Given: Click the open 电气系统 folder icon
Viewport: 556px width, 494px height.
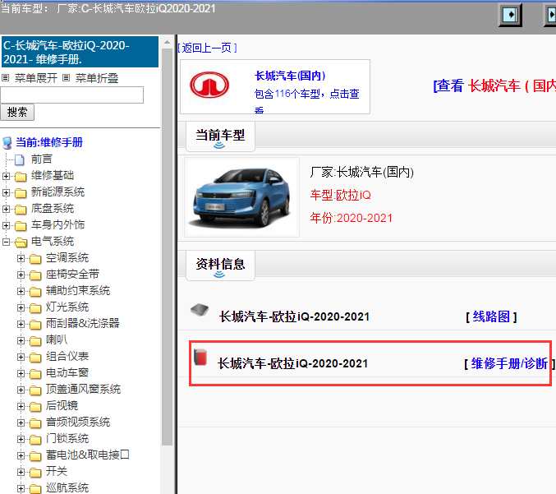Looking at the screenshot, I should [x=21, y=242].
